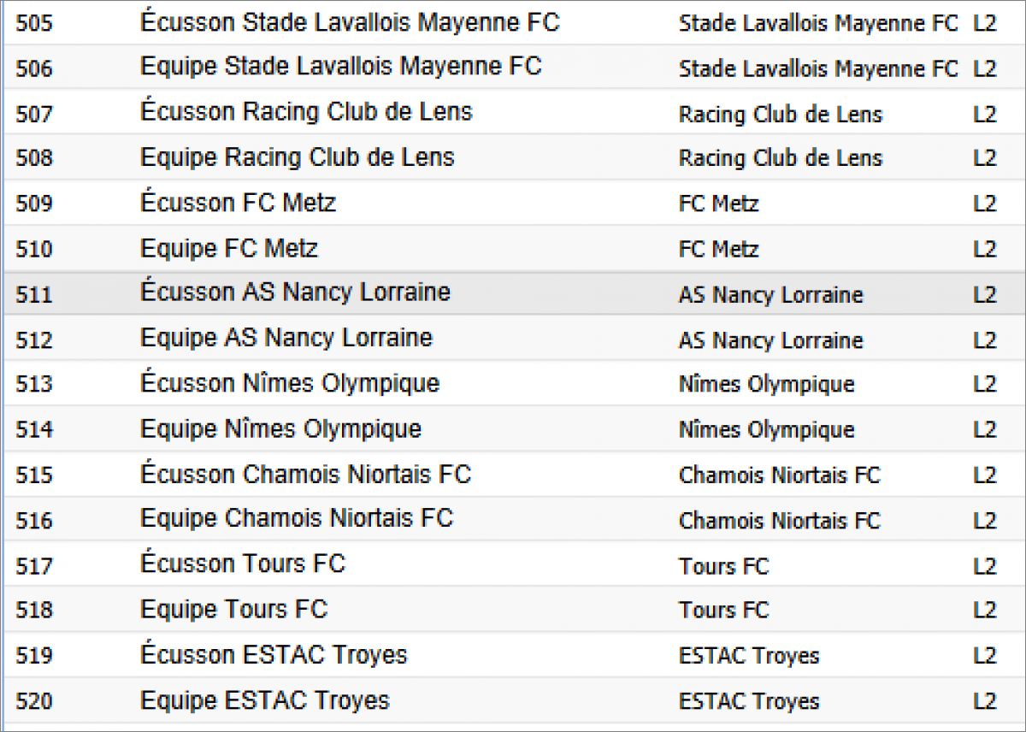Click the Equipe Chamois Niortais FC name
Viewport: 1026px width, 732px height.
pyautogui.click(x=296, y=518)
